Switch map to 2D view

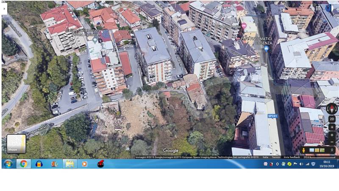tap(332, 119)
